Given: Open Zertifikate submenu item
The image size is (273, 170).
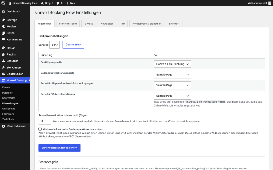Looking at the screenshot, I should coord(8,119).
